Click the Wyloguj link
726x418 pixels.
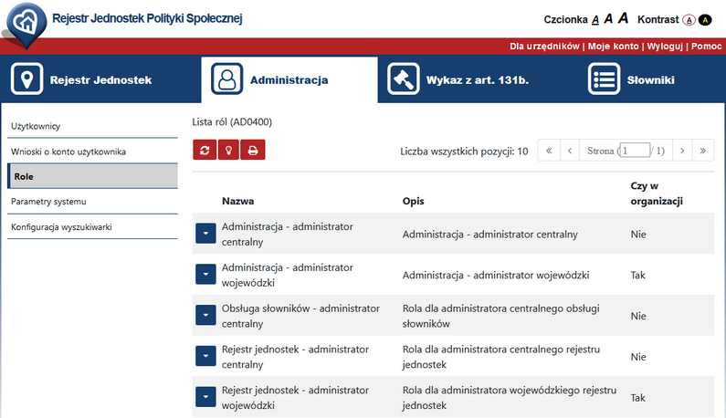(x=665, y=47)
